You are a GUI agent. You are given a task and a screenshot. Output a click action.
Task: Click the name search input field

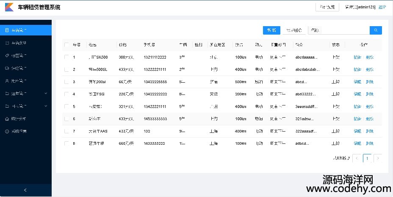click(338, 30)
